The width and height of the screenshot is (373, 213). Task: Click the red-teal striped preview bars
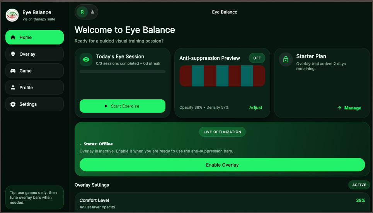(222, 76)
